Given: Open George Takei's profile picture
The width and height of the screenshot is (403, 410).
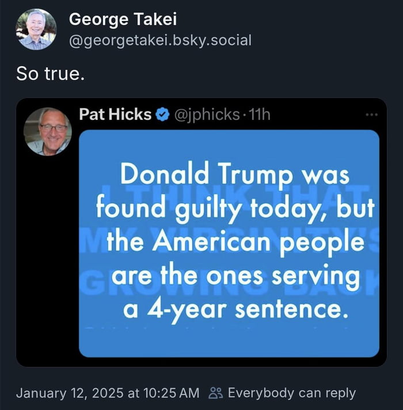Looking at the screenshot, I should click(x=36, y=29).
